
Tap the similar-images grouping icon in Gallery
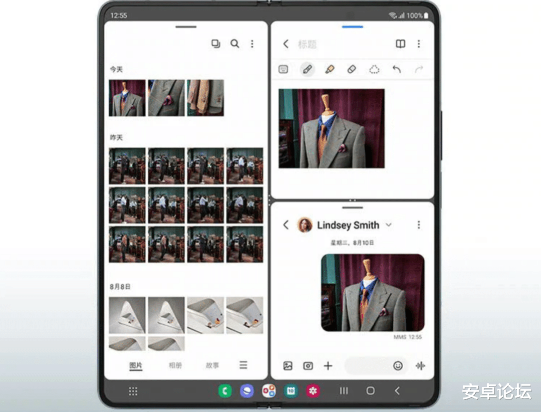pyautogui.click(x=215, y=44)
